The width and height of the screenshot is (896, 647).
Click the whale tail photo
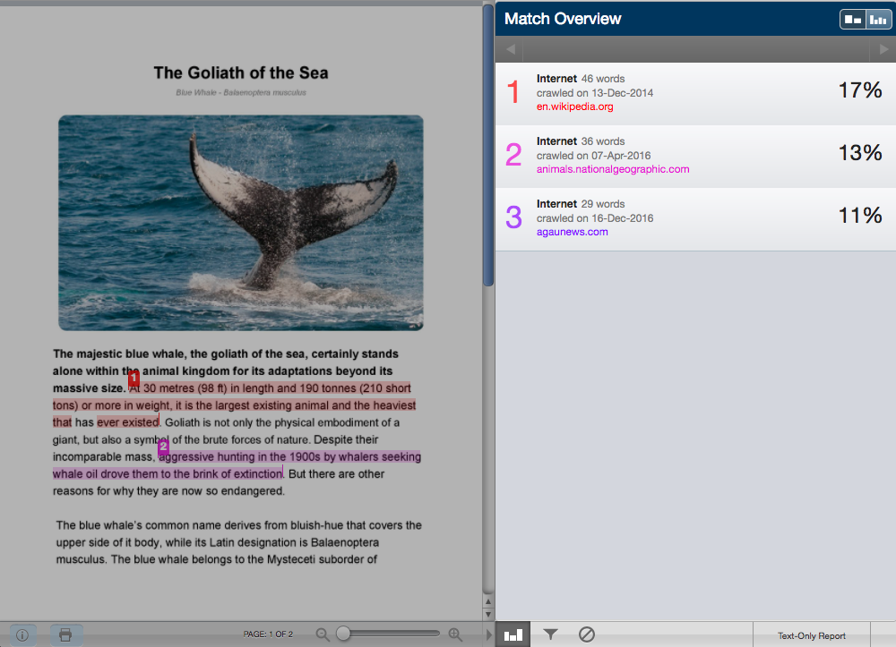click(x=240, y=223)
